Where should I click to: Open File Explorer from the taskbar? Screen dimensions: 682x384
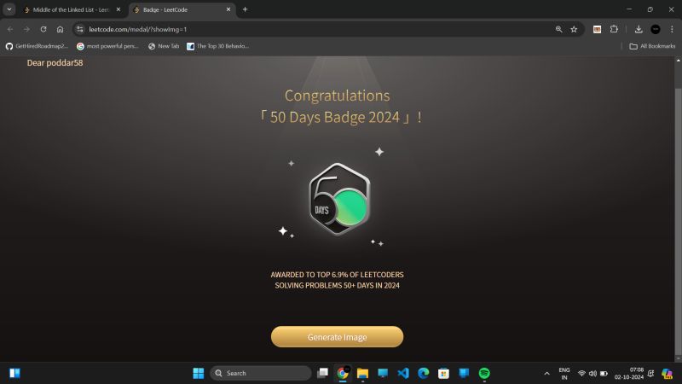[x=363, y=373]
